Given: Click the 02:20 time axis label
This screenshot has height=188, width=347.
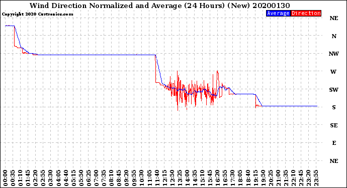Looking at the screenshot, I should 36,178.
